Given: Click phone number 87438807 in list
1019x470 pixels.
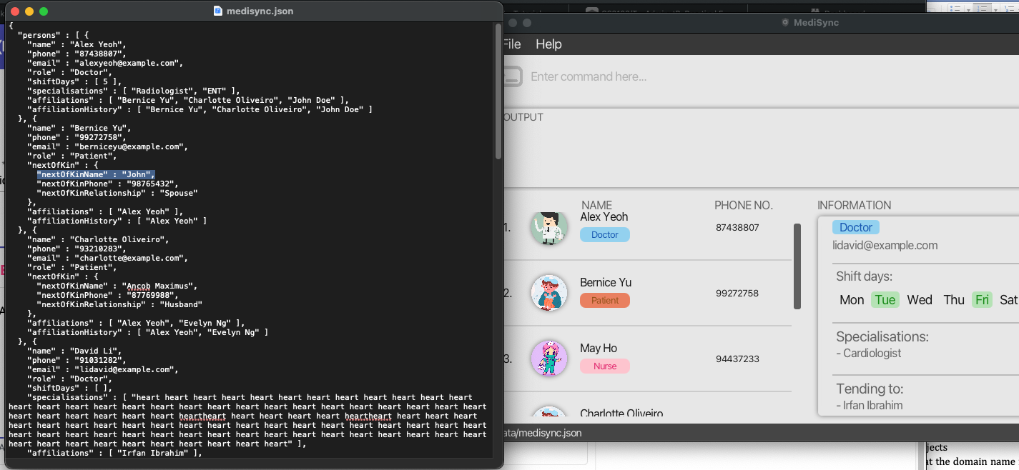Looking at the screenshot, I should 737,227.
